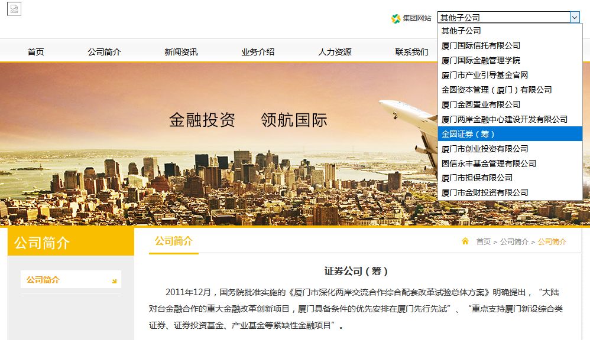Open 人力资源 navigation item
Image resolution: width=590 pixels, height=340 pixels.
point(335,52)
